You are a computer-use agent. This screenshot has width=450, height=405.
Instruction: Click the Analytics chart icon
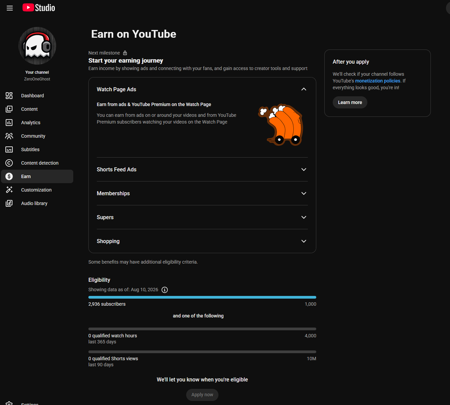(x=9, y=123)
